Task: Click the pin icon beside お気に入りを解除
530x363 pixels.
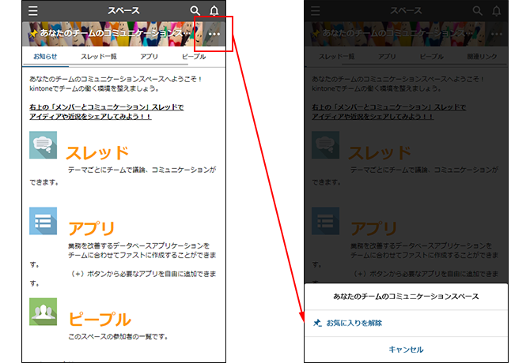Action: [x=317, y=323]
